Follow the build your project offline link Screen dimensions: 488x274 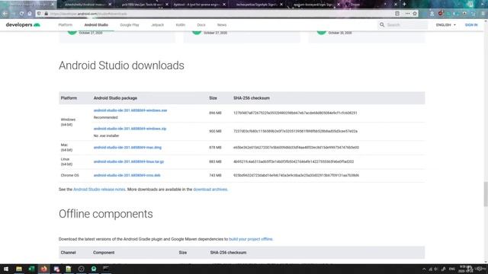[x=251, y=239]
